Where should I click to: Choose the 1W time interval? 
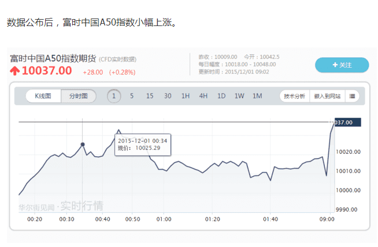pos(239,96)
